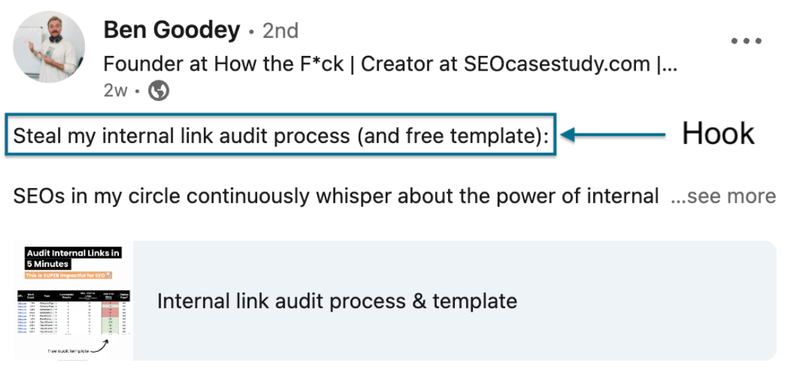Click the globe public visibility icon
Viewport: 786px width, 374px height.
[x=159, y=91]
